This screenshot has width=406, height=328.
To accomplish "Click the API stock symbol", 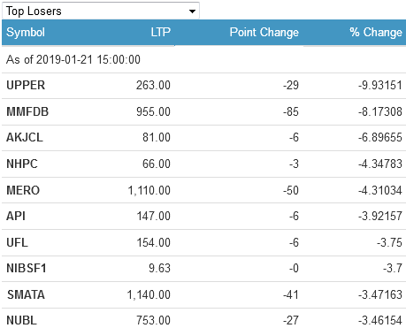I will point(16,216).
